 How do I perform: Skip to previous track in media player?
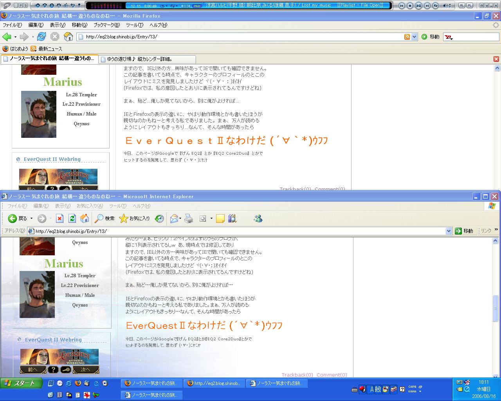click(402, 5)
